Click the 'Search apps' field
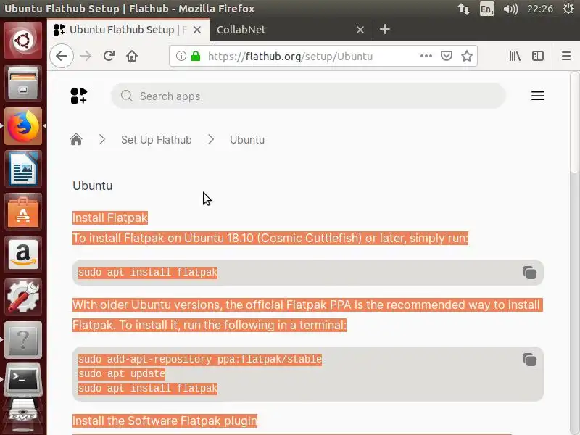 coord(309,96)
